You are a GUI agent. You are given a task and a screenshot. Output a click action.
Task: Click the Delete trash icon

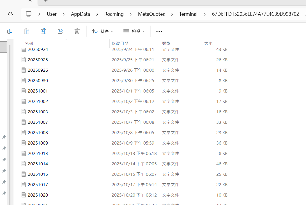77,31
